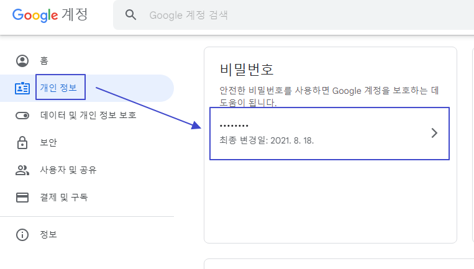
Task: Open the 홈 menu item
Action: [44, 61]
